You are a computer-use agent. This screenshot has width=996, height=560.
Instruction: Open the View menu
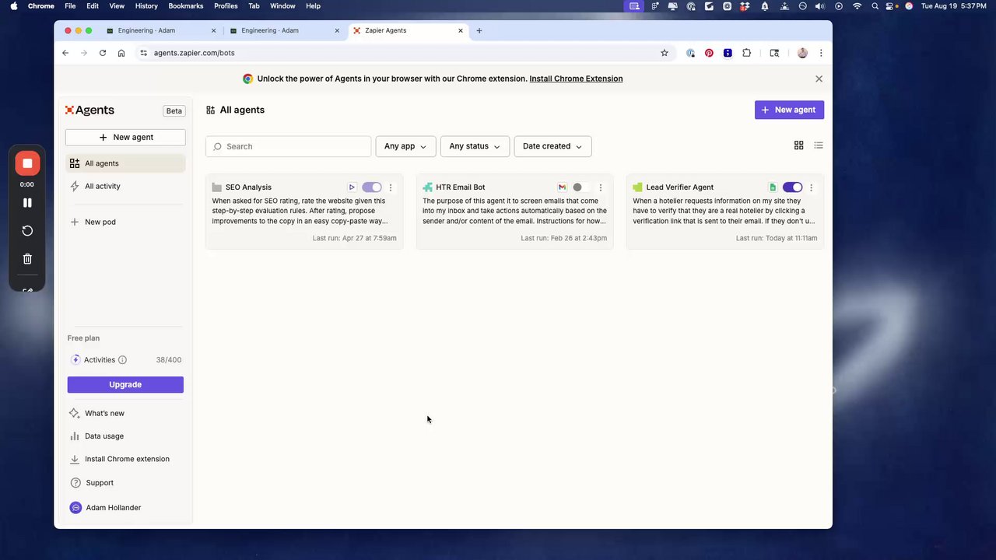(117, 6)
